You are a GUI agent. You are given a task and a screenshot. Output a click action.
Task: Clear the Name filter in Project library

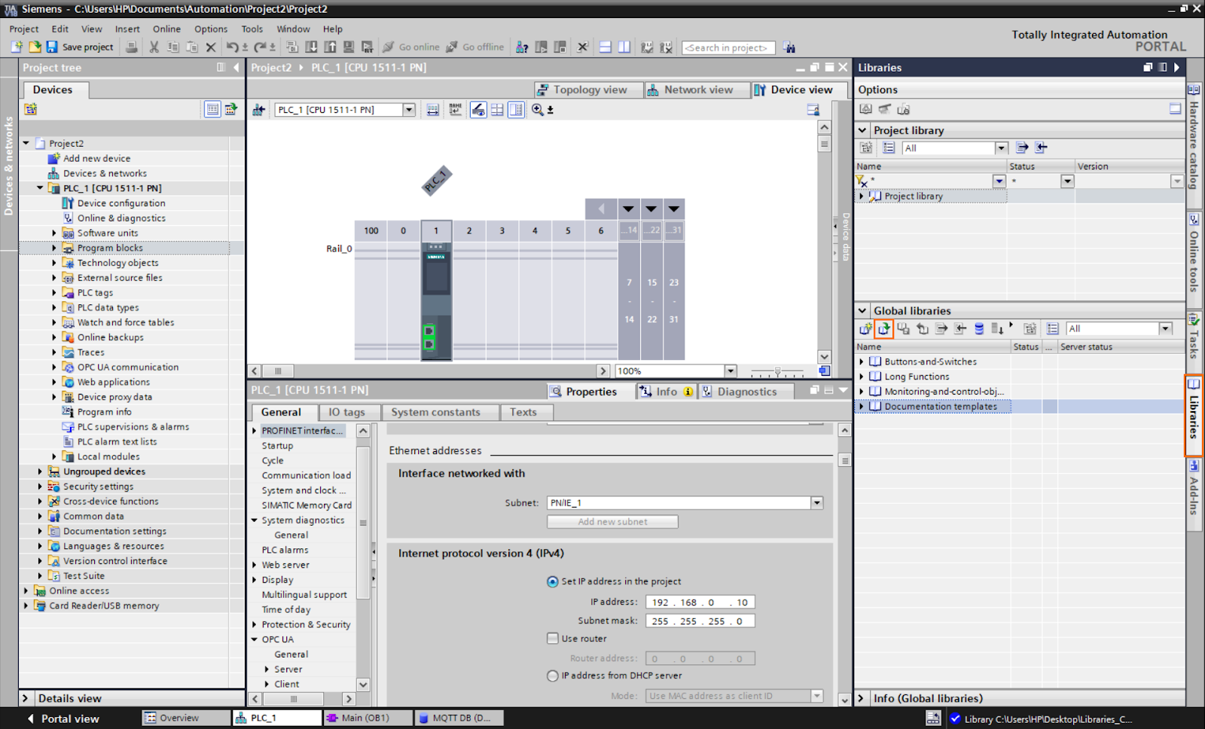[862, 181]
